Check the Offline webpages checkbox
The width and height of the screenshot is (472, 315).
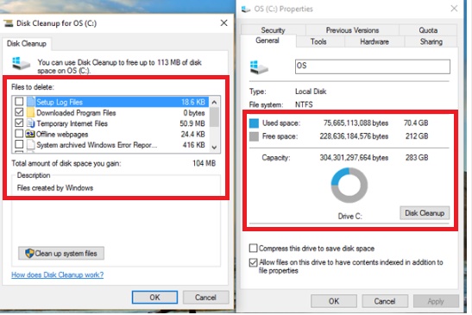(19, 134)
